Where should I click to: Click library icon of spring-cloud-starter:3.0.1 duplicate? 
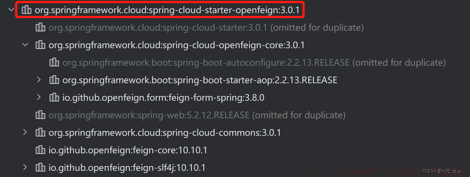tap(40, 27)
